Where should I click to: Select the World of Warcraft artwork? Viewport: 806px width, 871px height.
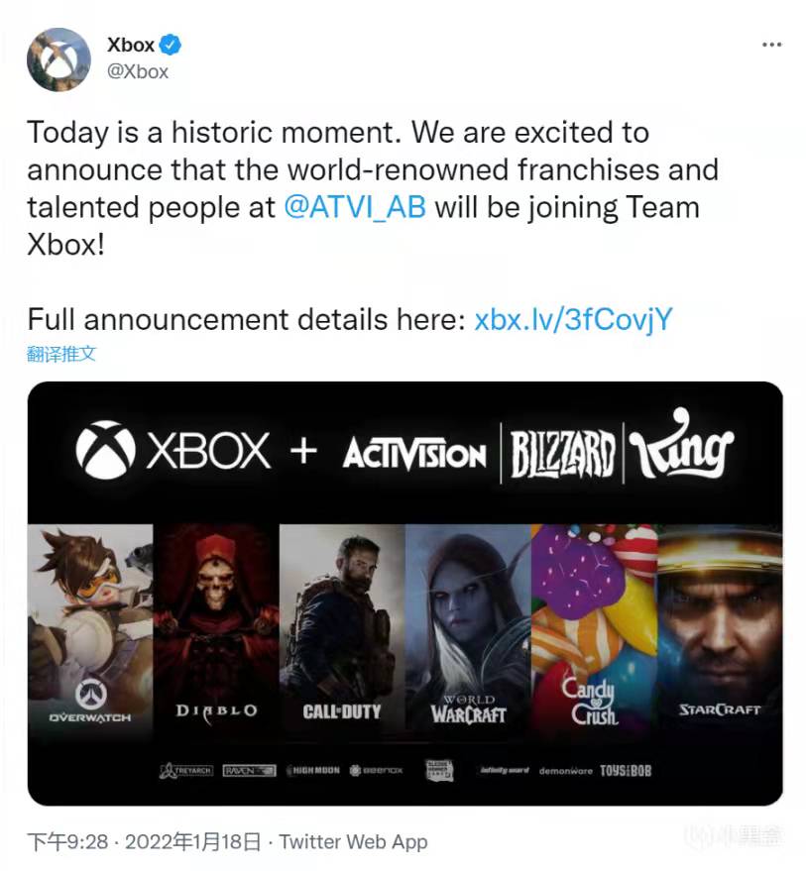point(468,624)
